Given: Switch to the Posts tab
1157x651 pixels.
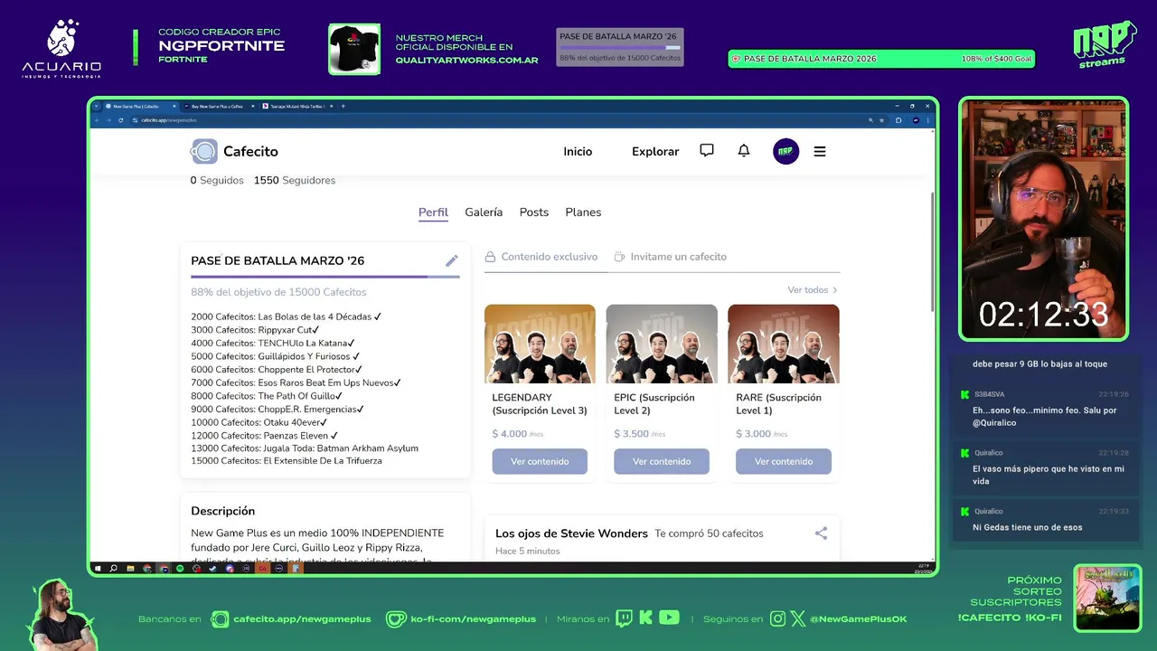Looking at the screenshot, I should (534, 212).
